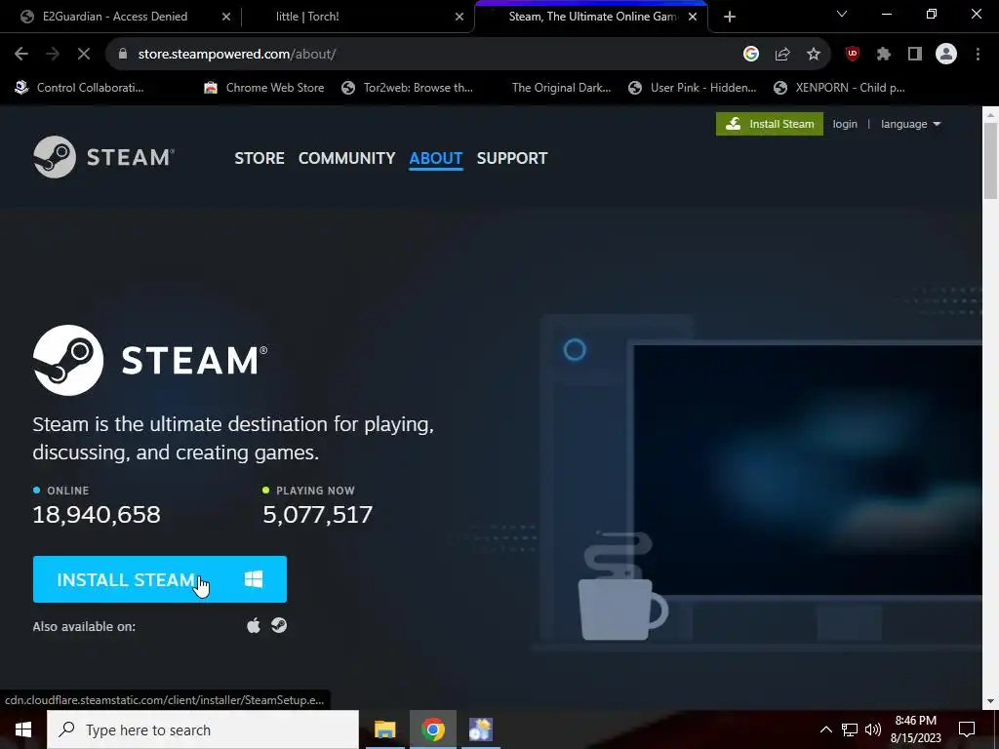The image size is (999, 749).
Task: Open the network status tray icon
Action: [850, 729]
